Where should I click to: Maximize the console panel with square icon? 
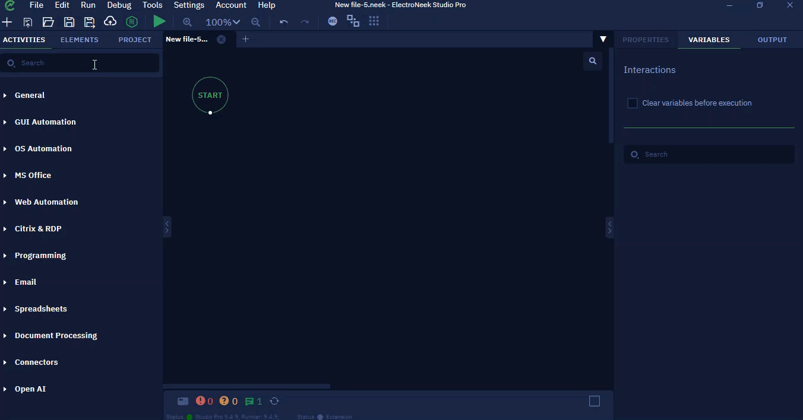point(595,401)
